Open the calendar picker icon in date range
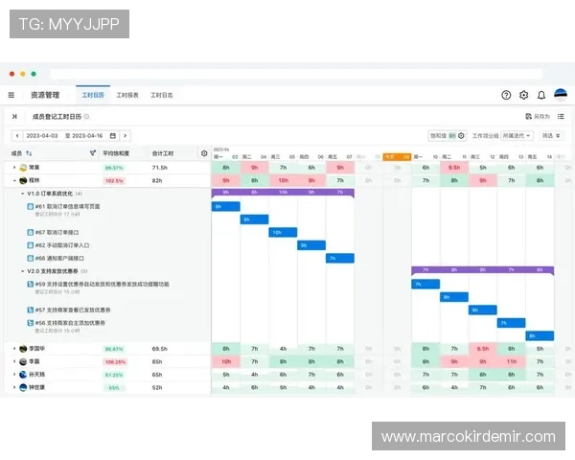This screenshot has height=460, width=575. point(113,136)
